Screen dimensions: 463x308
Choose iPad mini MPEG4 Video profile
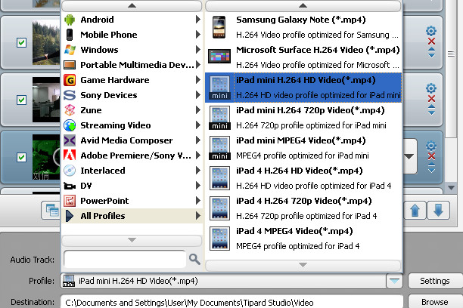click(x=303, y=148)
